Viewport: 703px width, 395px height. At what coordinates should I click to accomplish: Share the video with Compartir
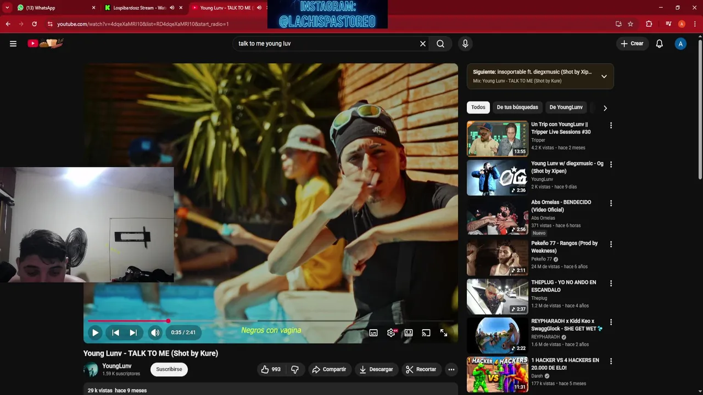329,369
